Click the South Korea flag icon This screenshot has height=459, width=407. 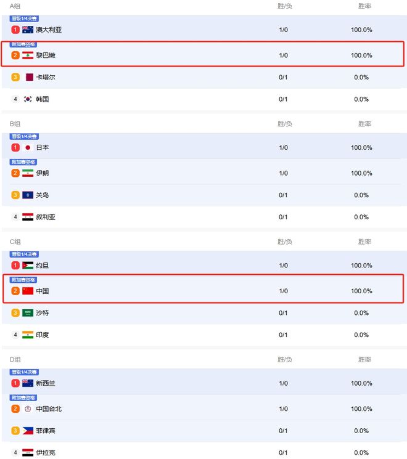pyautogui.click(x=28, y=99)
